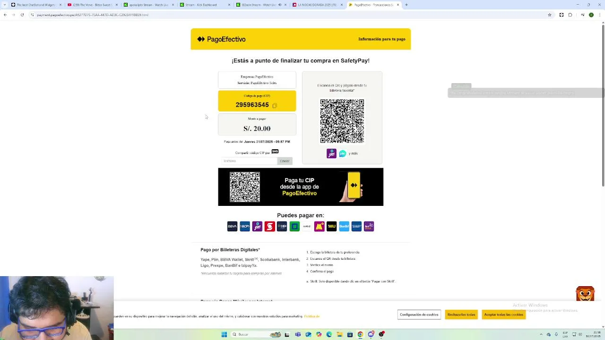
Task: Click the BanBif light-blue icon
Action: click(344, 227)
